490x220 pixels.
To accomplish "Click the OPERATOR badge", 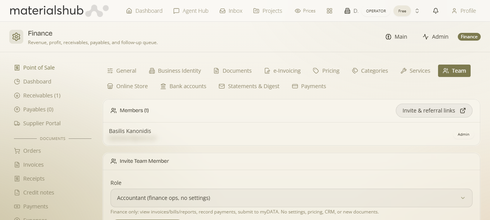I will point(376,11).
